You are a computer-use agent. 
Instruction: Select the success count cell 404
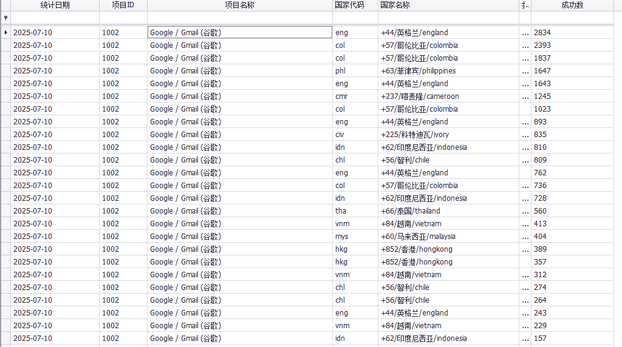pos(572,237)
